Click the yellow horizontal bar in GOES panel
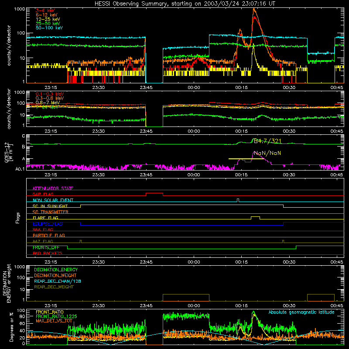The image size is (349, 349). [x=246, y=159]
